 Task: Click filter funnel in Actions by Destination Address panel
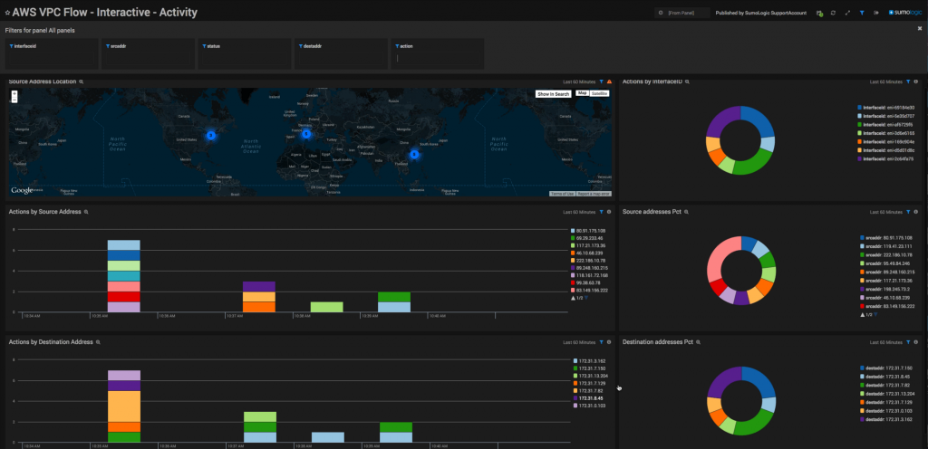[x=602, y=342]
